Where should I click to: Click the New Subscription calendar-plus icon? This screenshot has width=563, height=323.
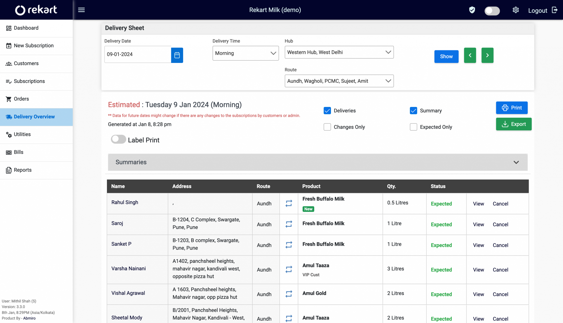click(9, 46)
